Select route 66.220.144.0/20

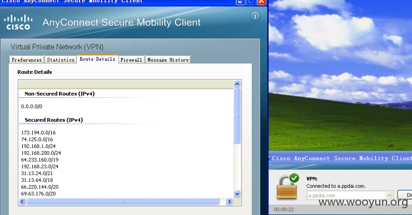[39, 187]
